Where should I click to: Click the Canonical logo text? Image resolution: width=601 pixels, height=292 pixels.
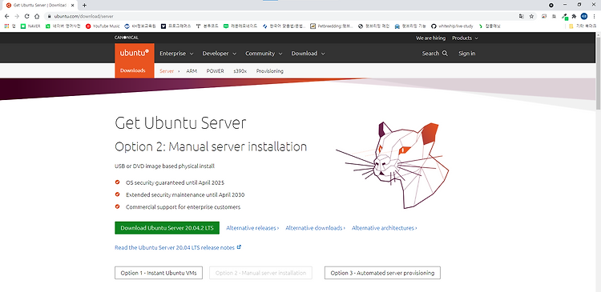click(126, 38)
